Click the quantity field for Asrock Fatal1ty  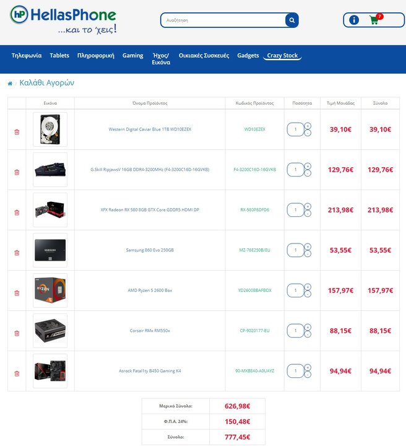tap(295, 371)
